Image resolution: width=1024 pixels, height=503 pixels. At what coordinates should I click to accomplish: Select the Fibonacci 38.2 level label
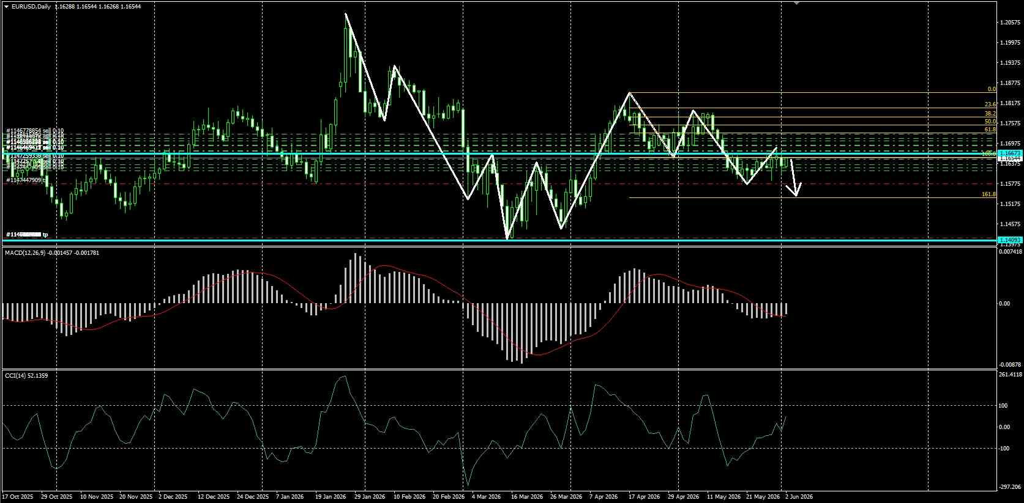point(990,114)
